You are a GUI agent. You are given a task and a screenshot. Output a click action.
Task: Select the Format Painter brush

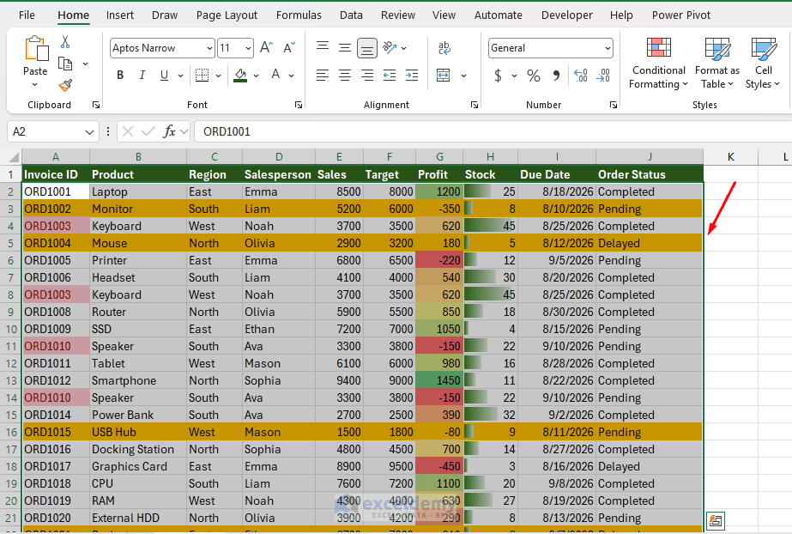tap(65, 85)
